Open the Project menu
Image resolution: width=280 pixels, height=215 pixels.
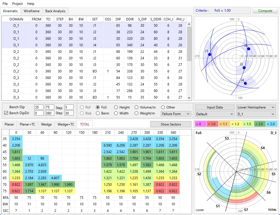pos(17,4)
